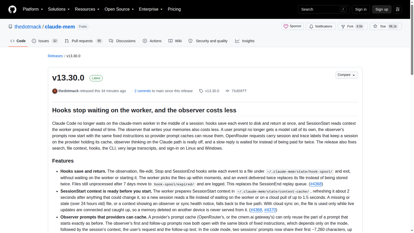Click the GitHub logo icon
Viewport: 414px width, 233px height.
click(12, 9)
